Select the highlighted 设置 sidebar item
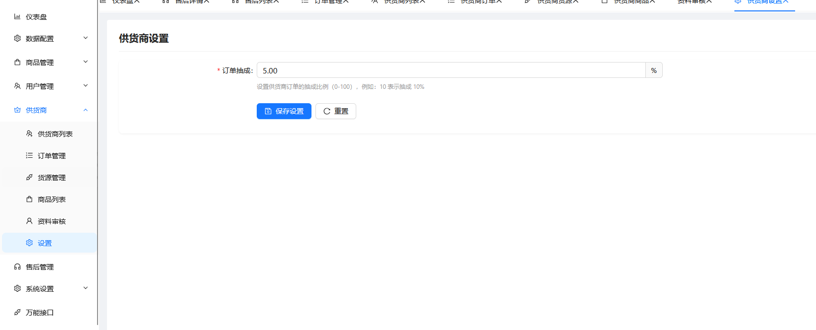This screenshot has height=330, width=816. [45, 243]
